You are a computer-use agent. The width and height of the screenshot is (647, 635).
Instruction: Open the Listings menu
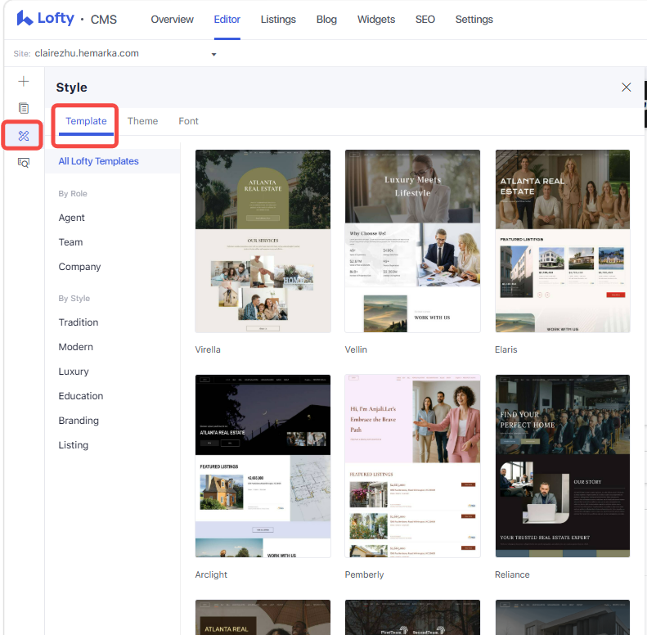pos(278,20)
